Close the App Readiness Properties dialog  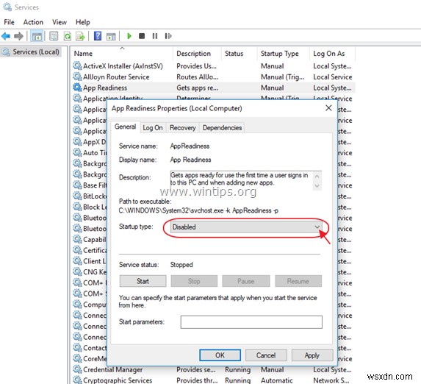pyautogui.click(x=328, y=108)
